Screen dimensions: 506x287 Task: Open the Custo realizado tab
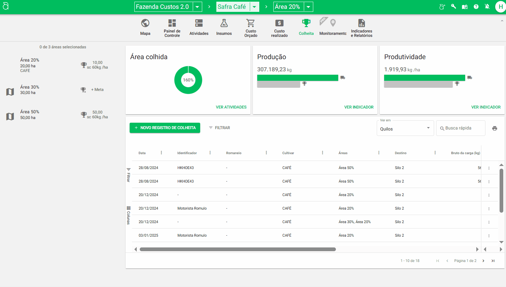pos(279,27)
